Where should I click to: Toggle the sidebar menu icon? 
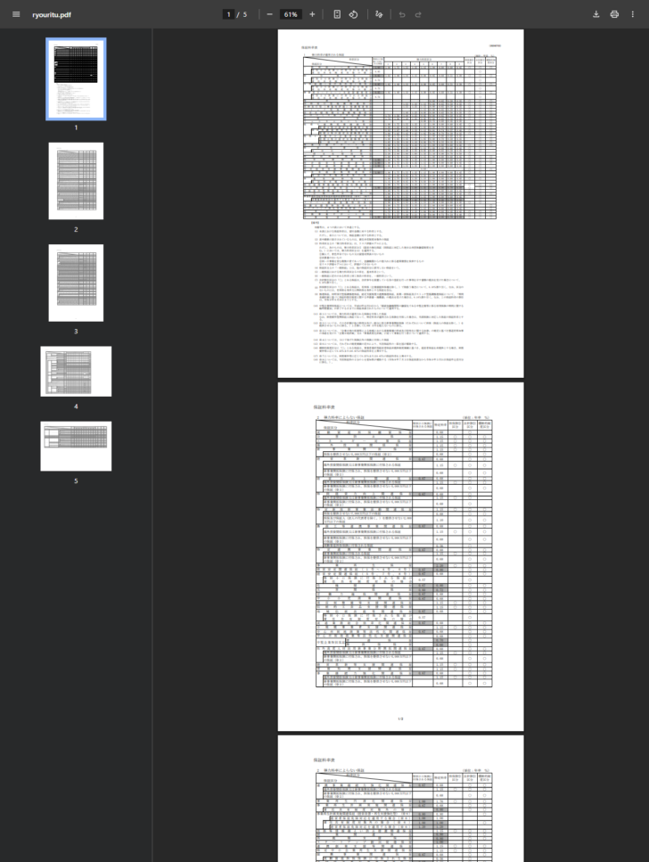pyautogui.click(x=16, y=14)
